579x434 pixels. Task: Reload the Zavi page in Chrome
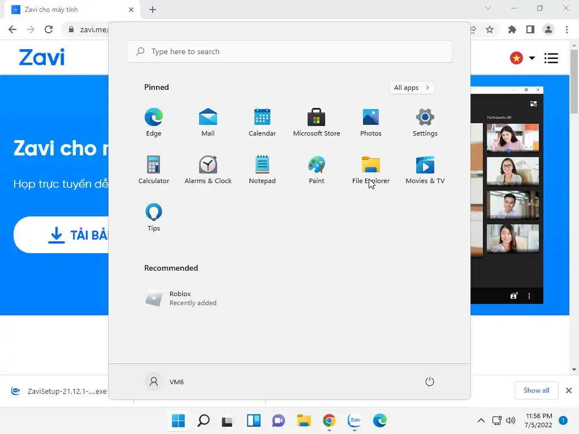tap(49, 29)
